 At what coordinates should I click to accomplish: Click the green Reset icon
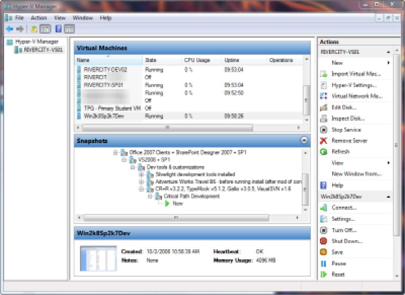point(324,274)
